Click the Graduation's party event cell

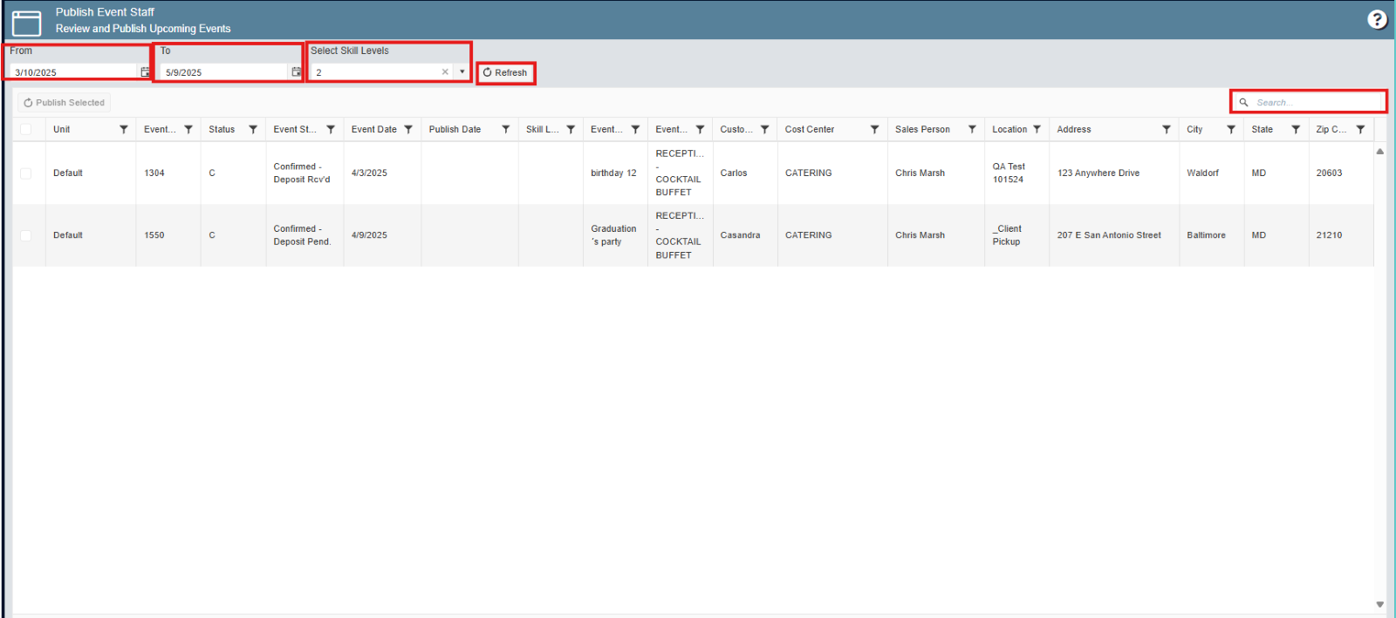[x=613, y=235]
